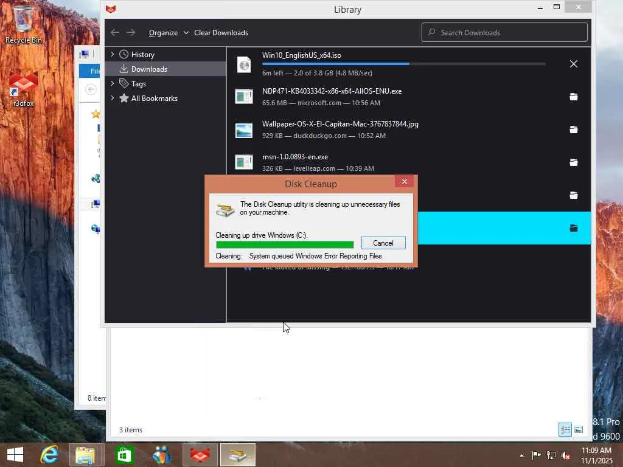Focus the Search Downloads field
The height and width of the screenshot is (467, 623).
[x=504, y=33]
